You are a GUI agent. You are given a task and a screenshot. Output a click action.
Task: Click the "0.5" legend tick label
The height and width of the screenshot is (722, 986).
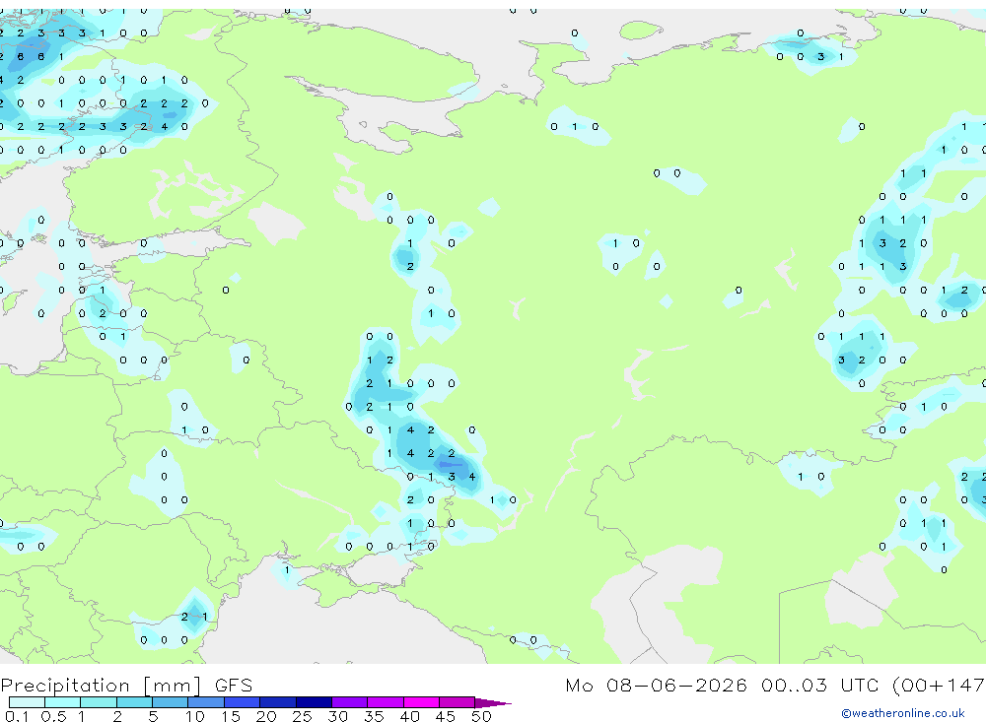[x=53, y=716]
